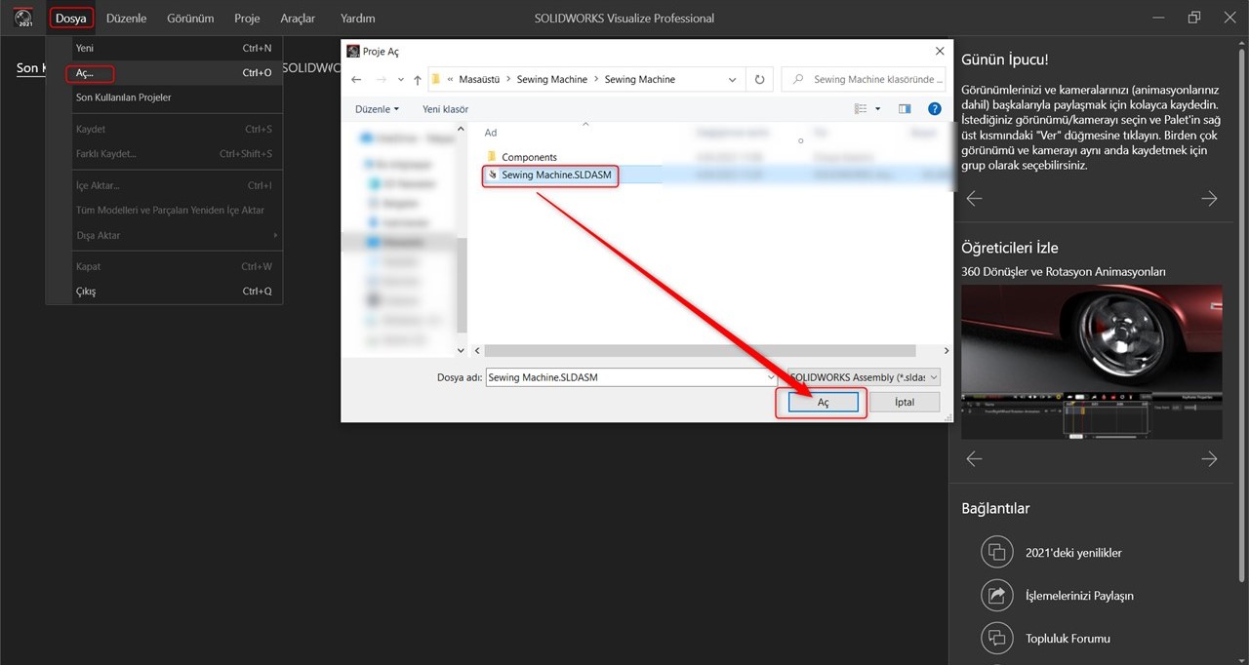Click the navigation pane scroll up arrow
The image size is (1249, 665).
coord(462,131)
